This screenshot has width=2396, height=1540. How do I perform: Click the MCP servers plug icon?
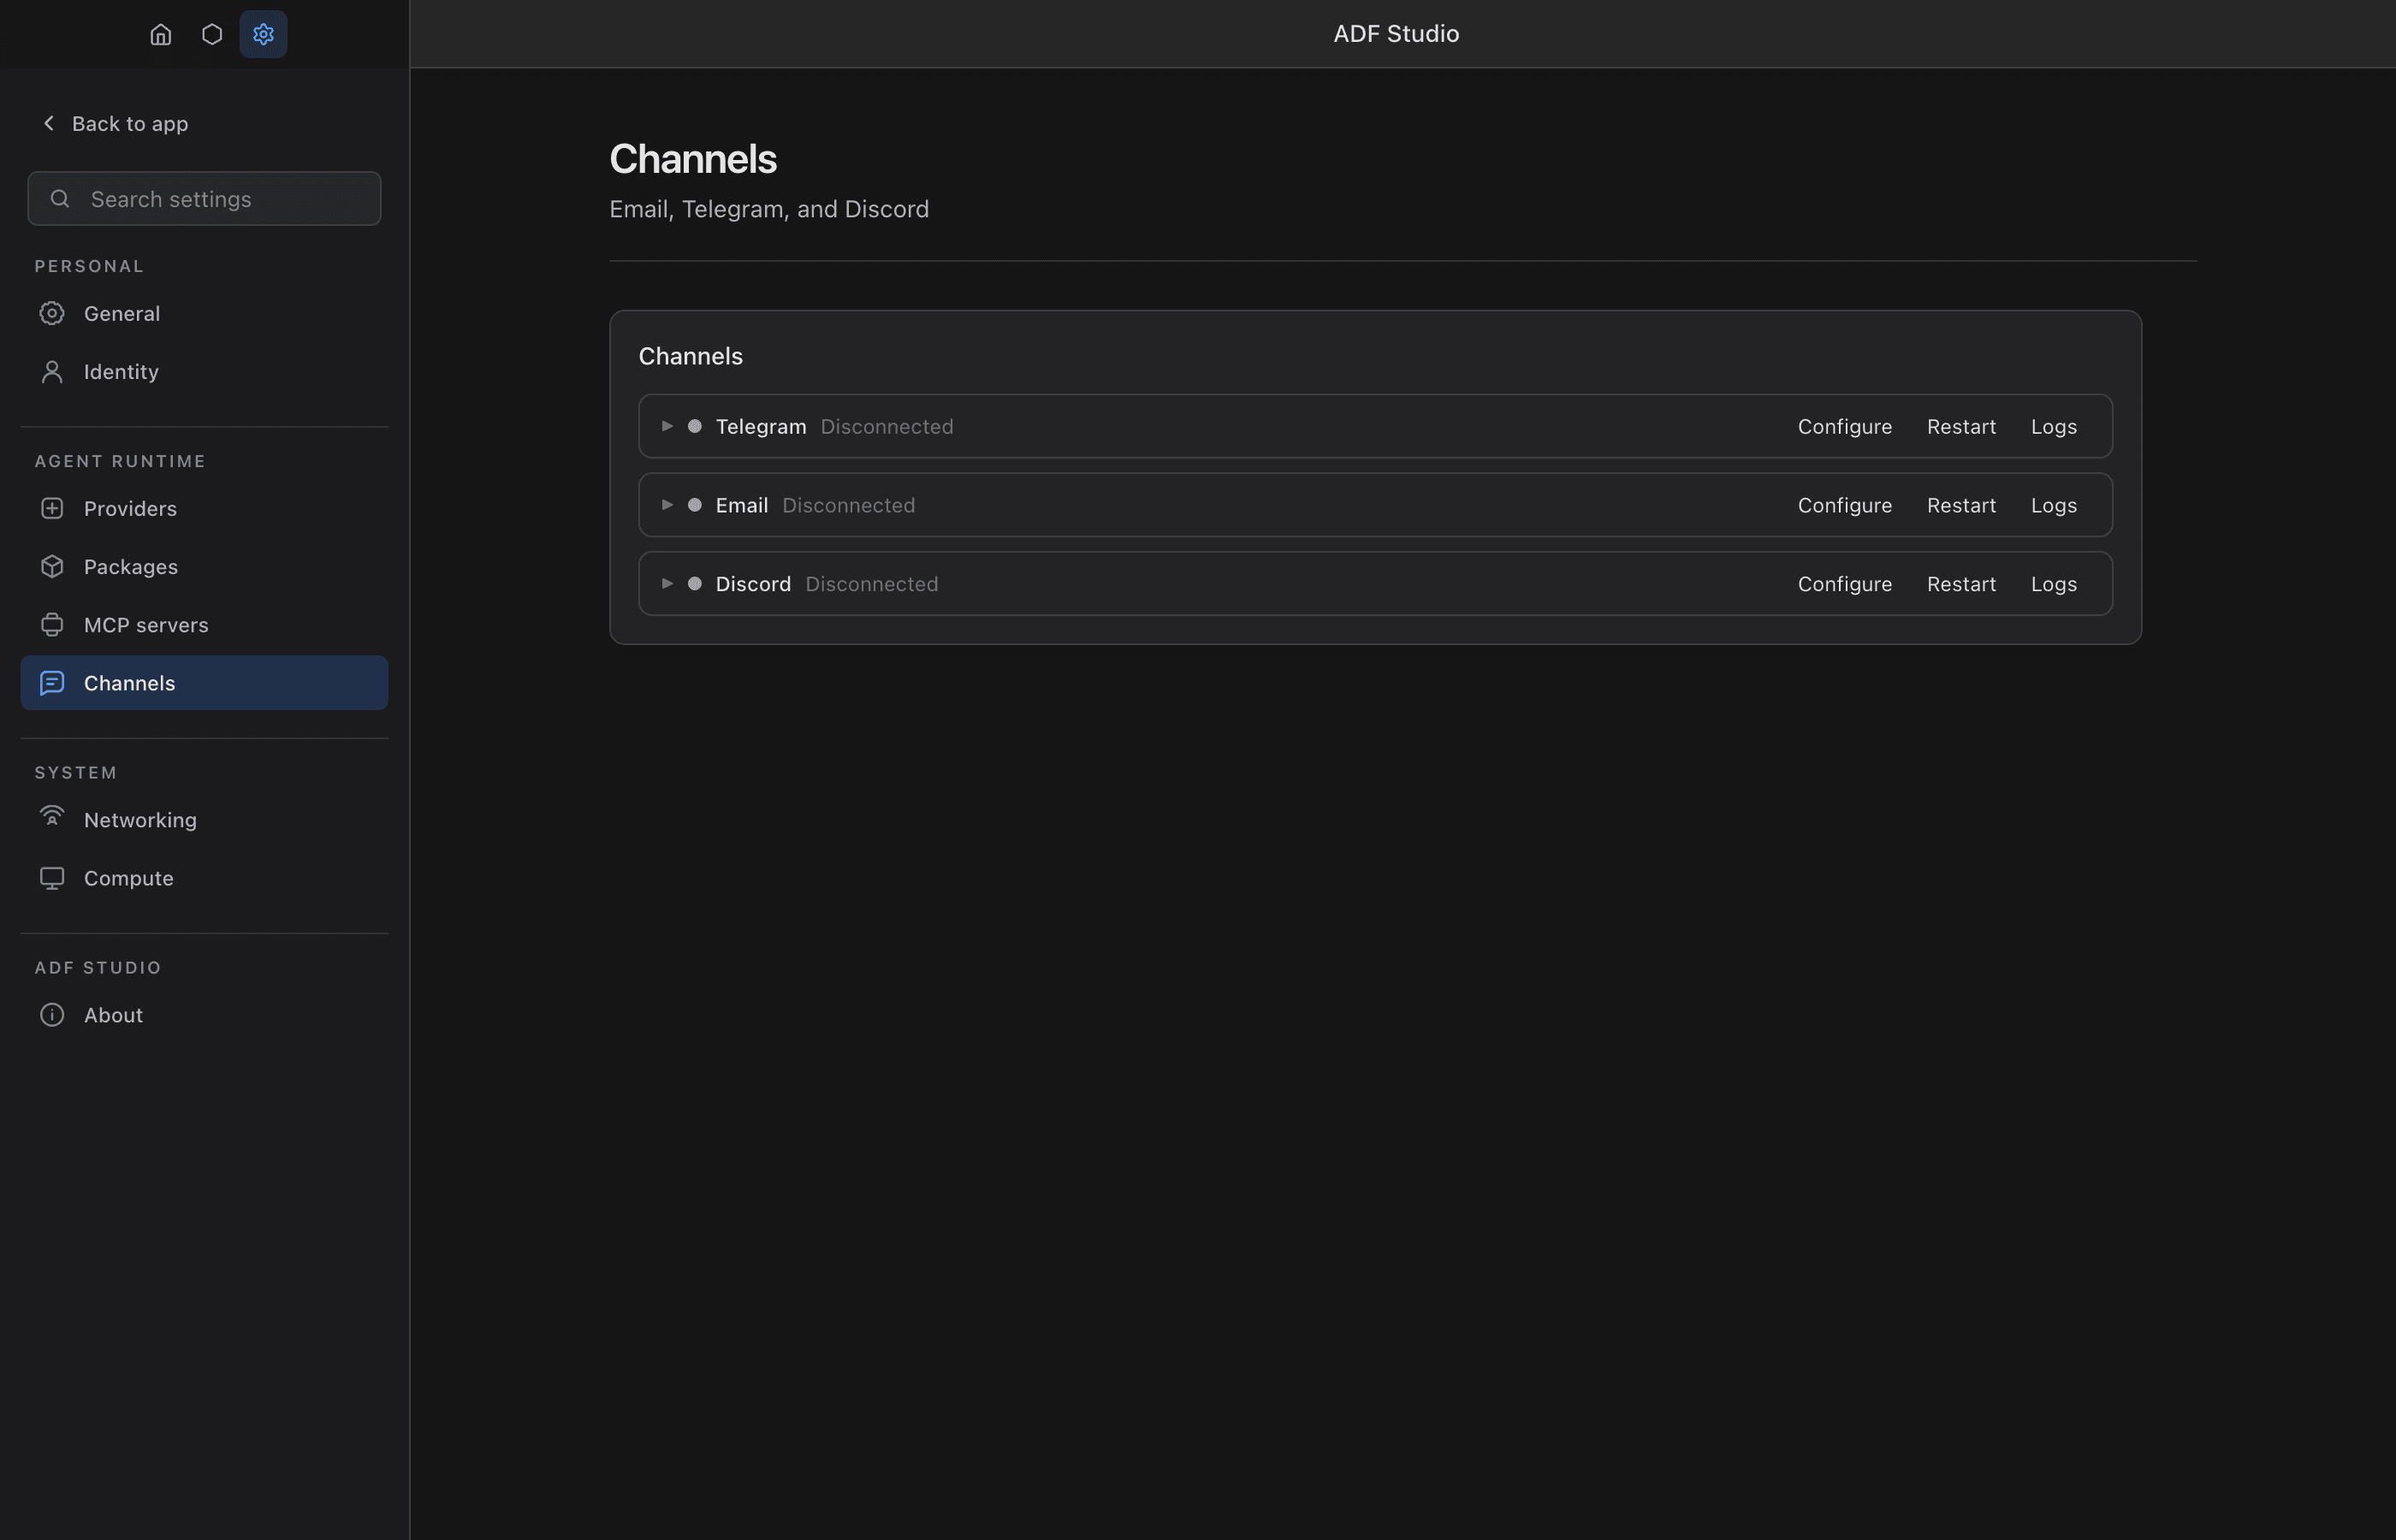52,625
